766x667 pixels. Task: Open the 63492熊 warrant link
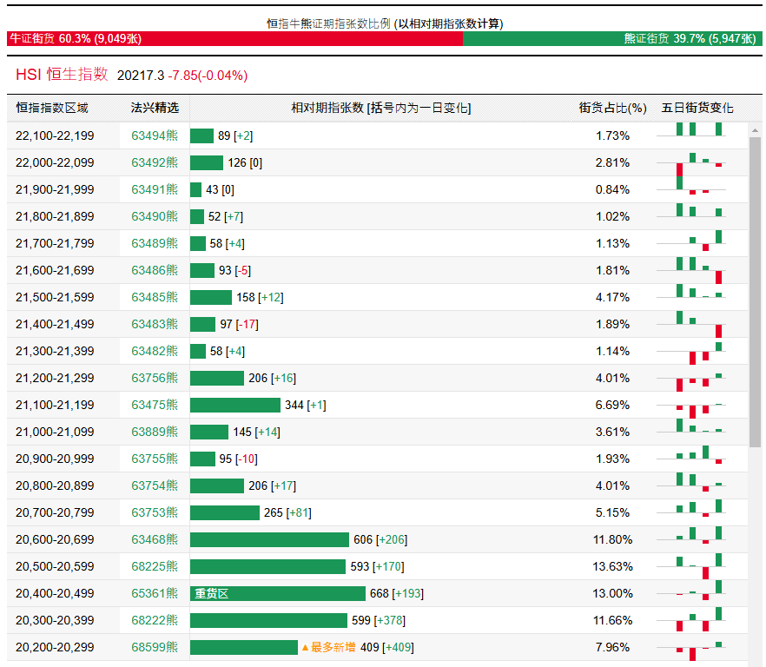tap(155, 162)
